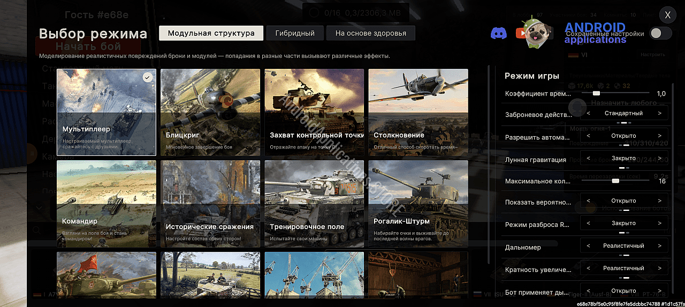Open the Discord icon link
685x307 pixels.
click(499, 33)
